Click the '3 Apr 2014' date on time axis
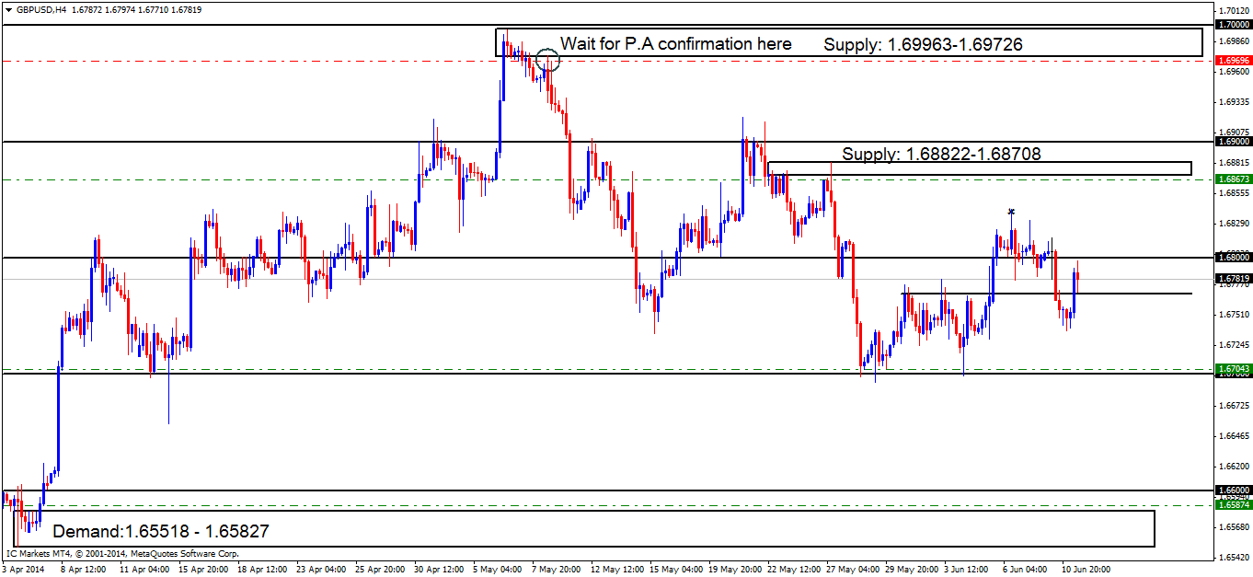 coord(24,570)
